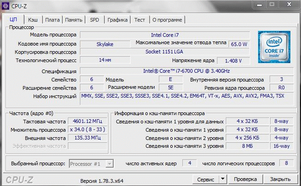Go to the Графика tab
Screen dimensions: 301x186
coord(117,20)
